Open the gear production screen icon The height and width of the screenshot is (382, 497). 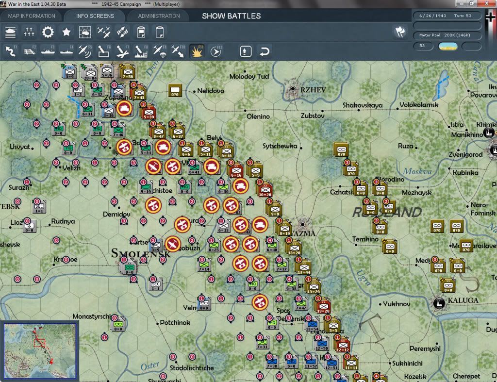(48, 33)
